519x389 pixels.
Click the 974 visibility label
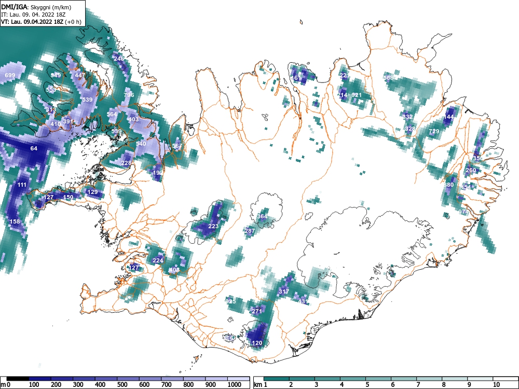click(463, 212)
